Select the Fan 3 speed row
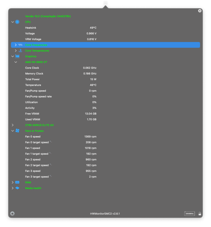 (105, 171)
